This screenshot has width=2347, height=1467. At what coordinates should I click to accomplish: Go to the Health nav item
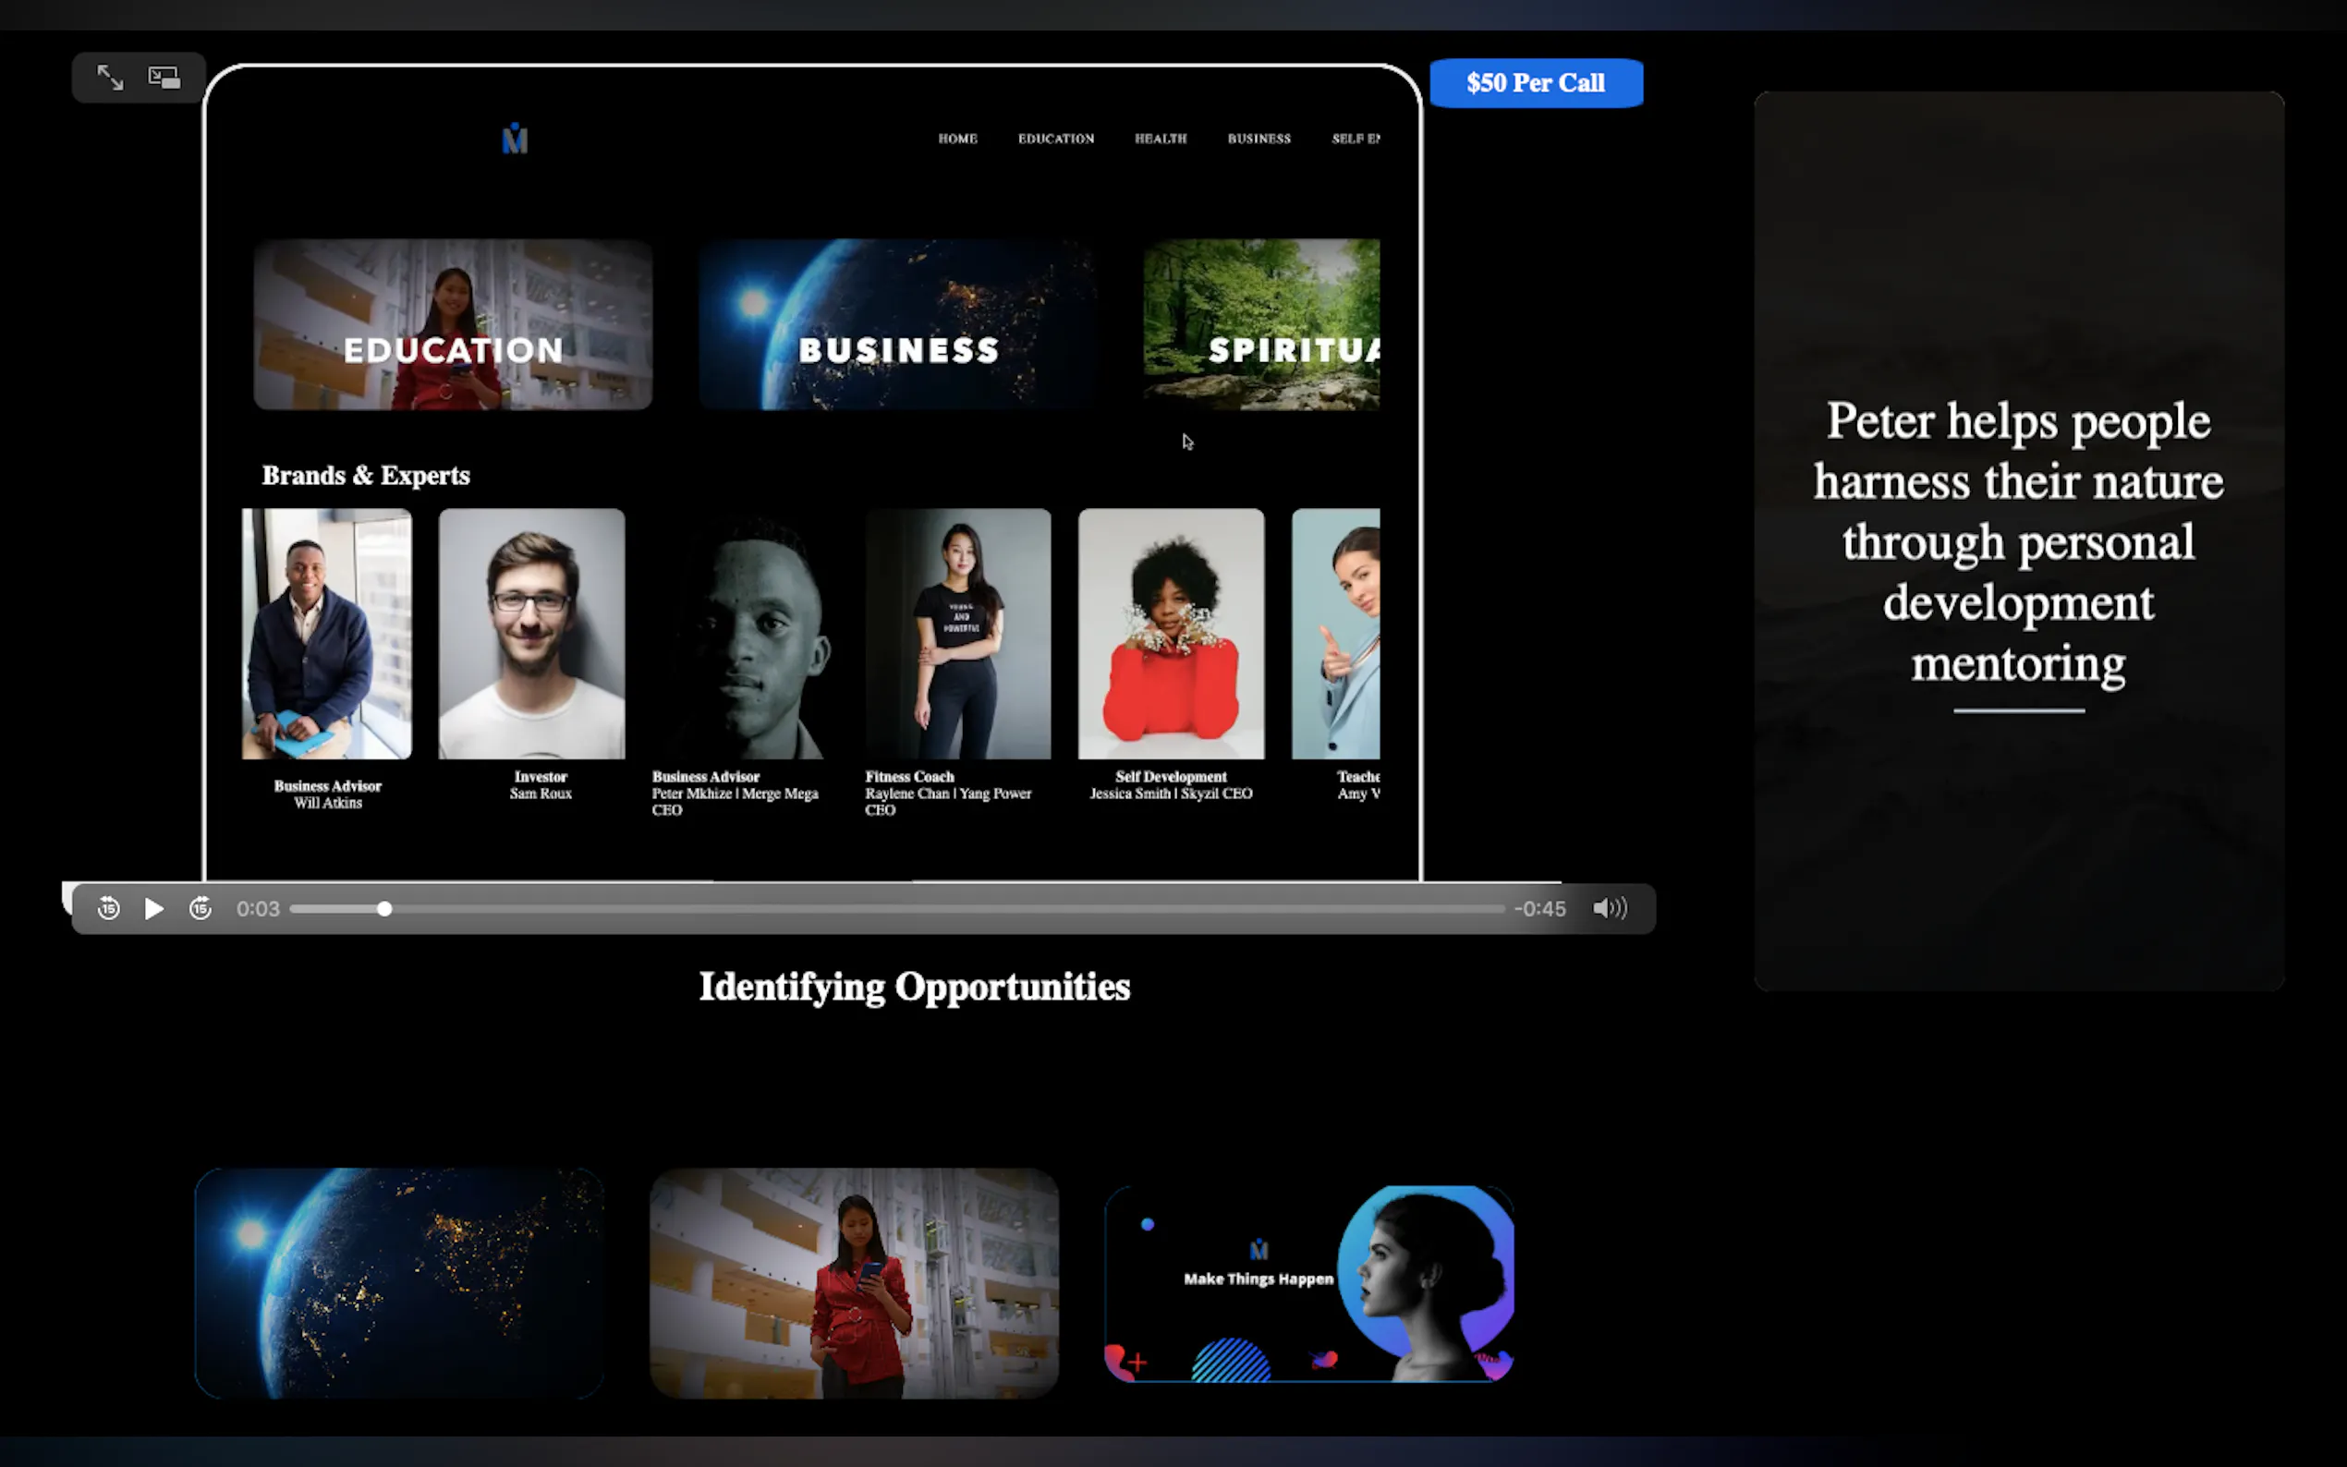coord(1161,139)
